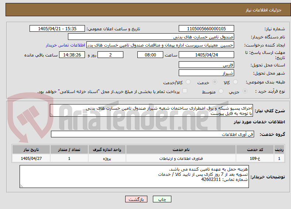Click the تاریخ نیاز column header
Image resolution: width=291 pixels, height=209 pixels.
[x=31, y=150]
